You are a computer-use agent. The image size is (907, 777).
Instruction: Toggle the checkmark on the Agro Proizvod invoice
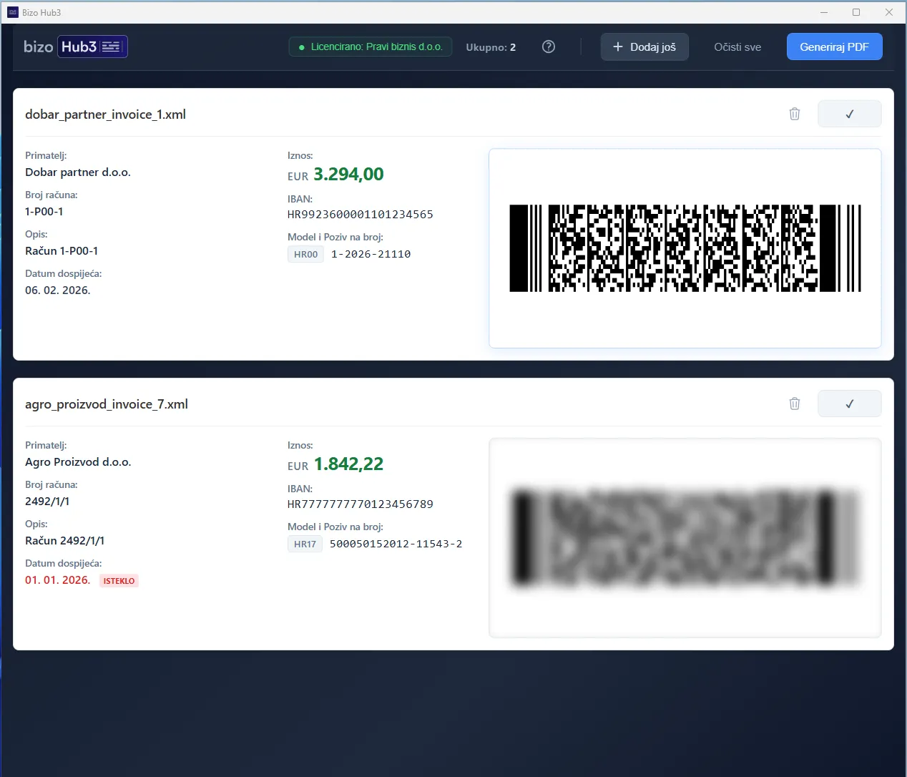click(849, 403)
